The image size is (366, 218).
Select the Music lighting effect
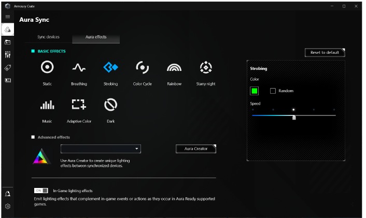click(x=47, y=105)
